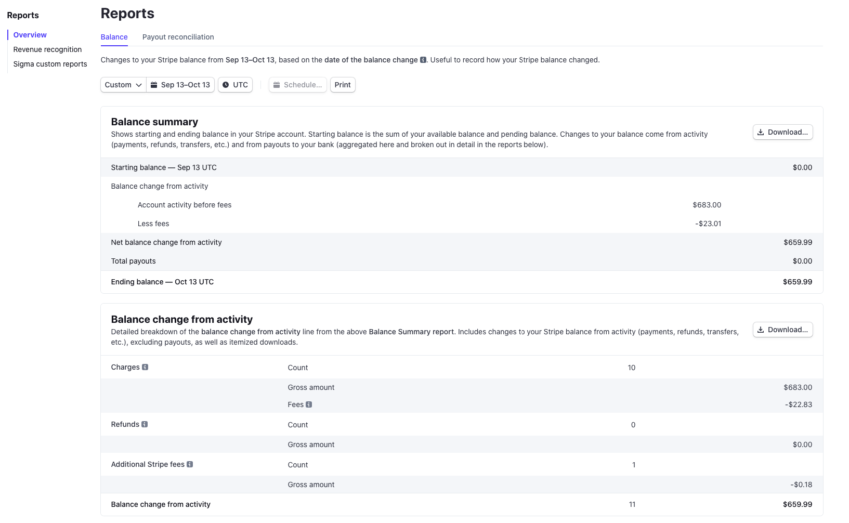Click info icon next to Additional Stripe fees
849x523 pixels.
[190, 464]
